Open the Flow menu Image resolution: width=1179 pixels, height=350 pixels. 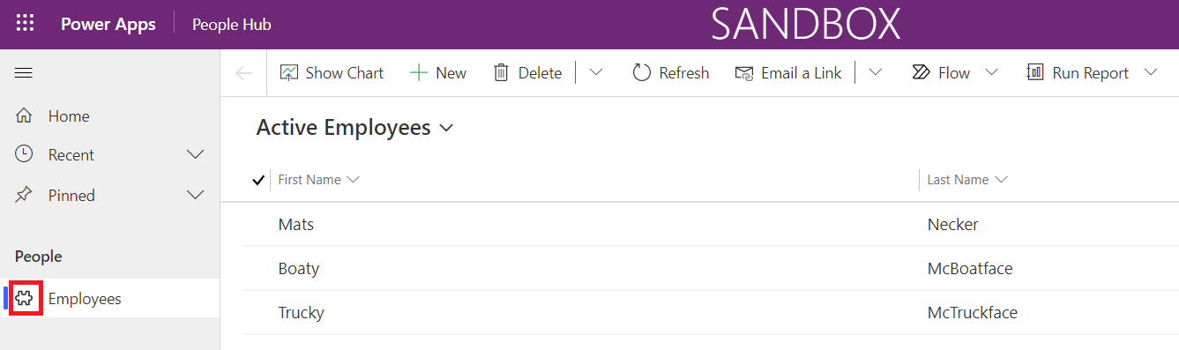[955, 73]
